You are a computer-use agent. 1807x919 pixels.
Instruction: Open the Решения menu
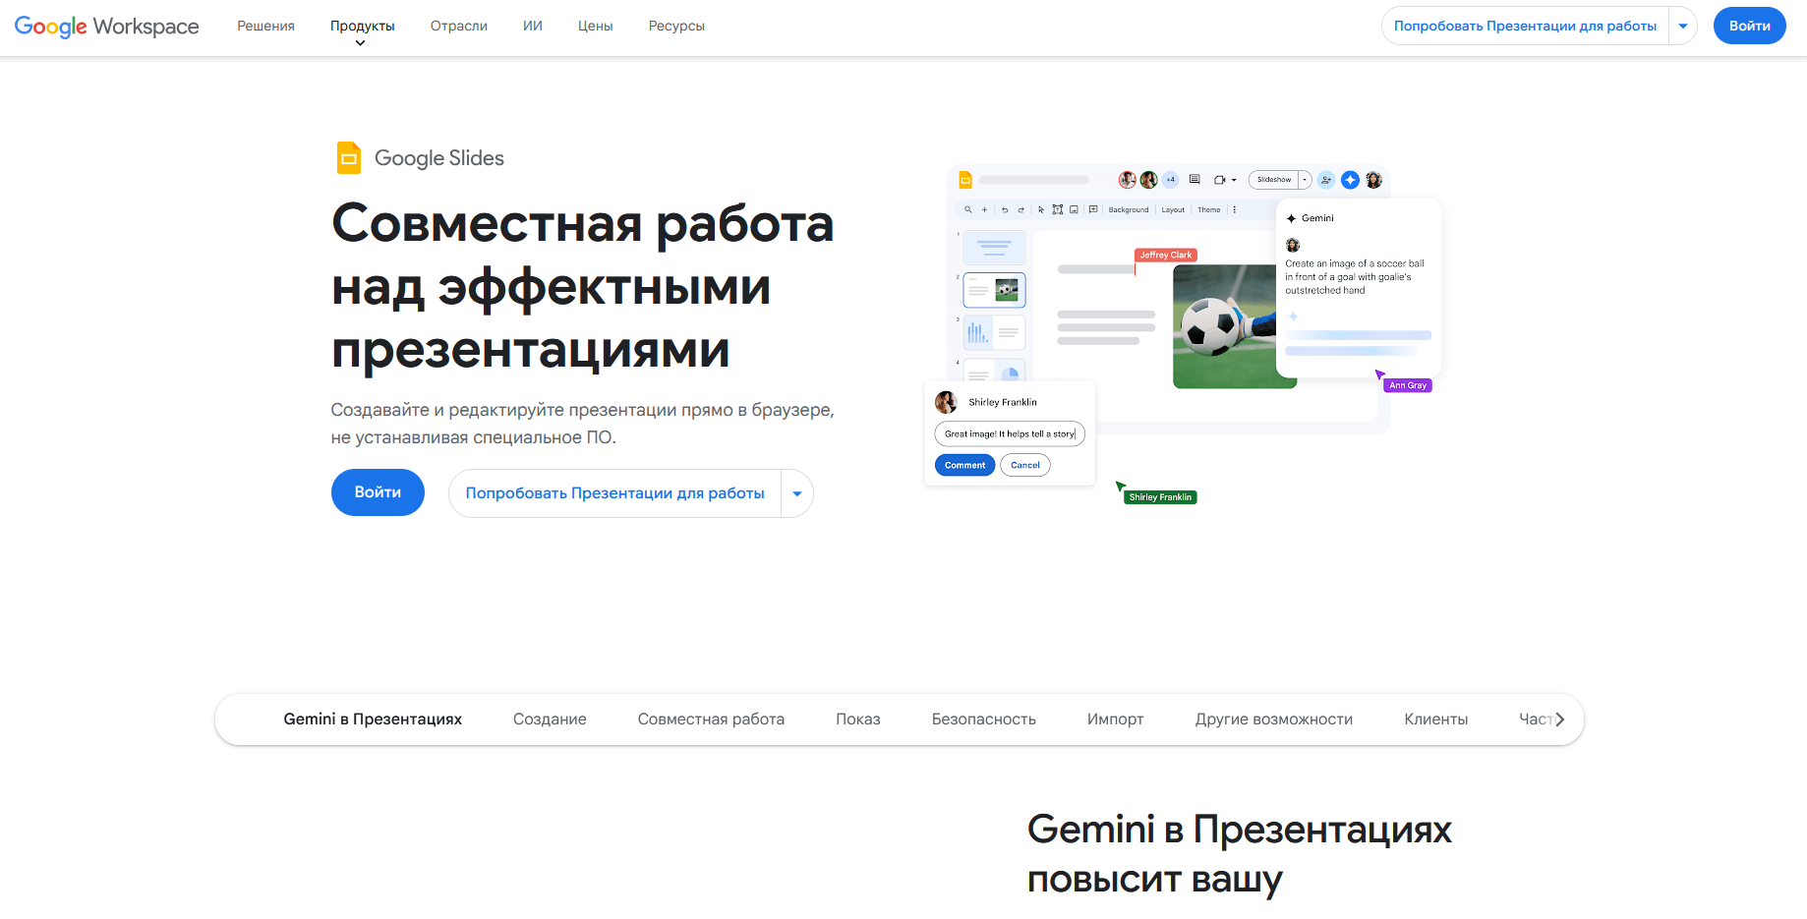[x=265, y=26]
